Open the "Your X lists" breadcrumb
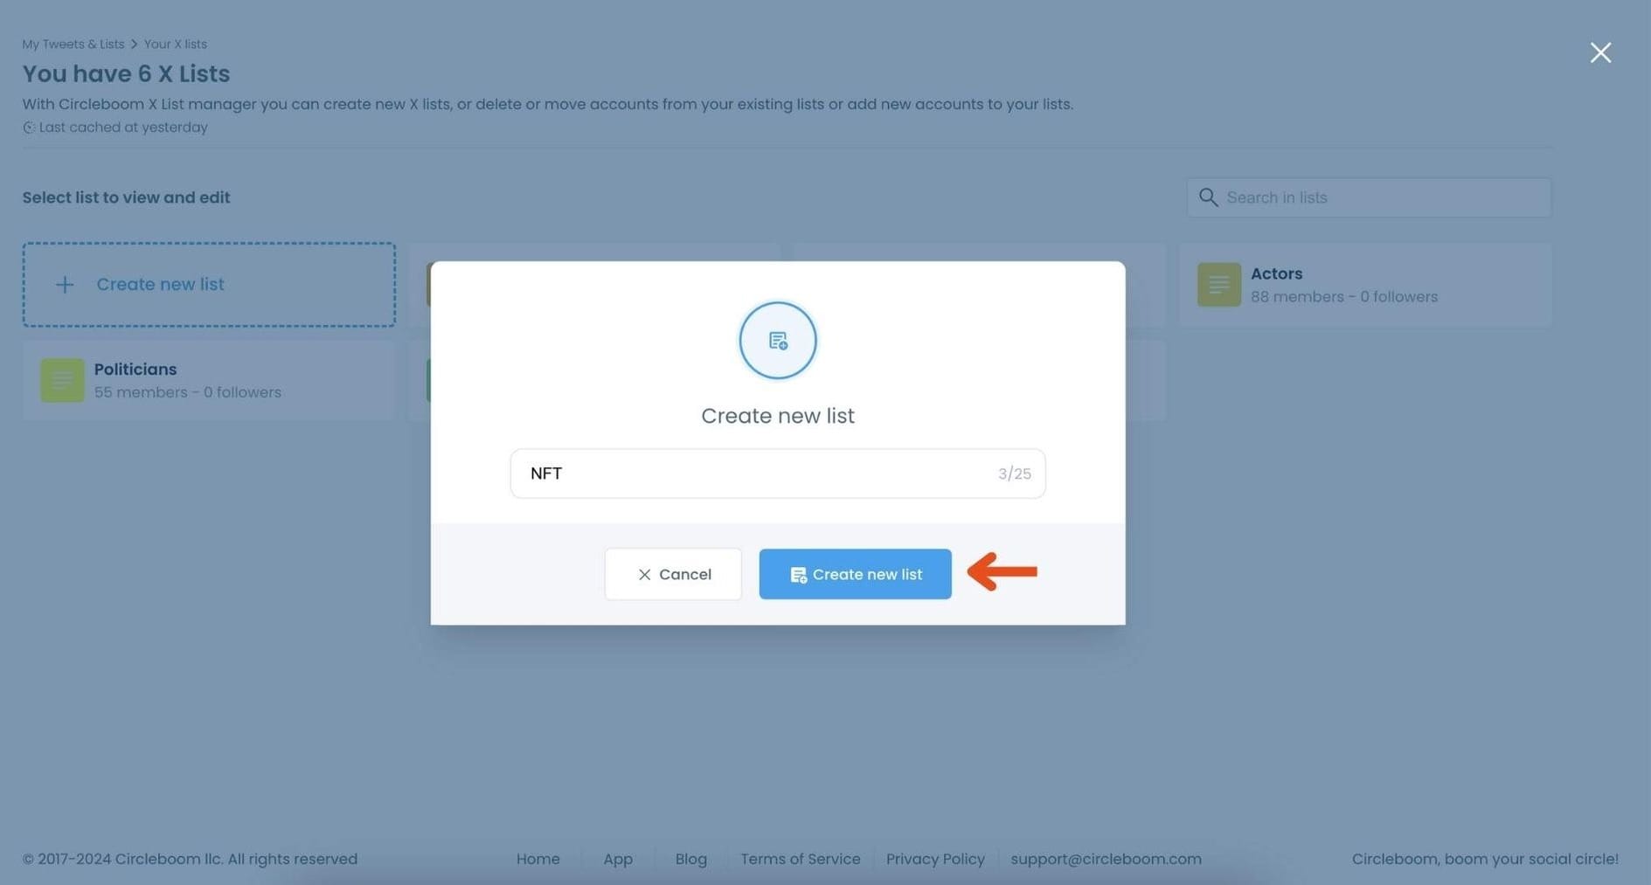1651x885 pixels. click(175, 44)
